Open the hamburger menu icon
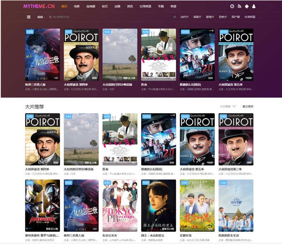The width and height of the screenshot is (282, 244). 29,17
